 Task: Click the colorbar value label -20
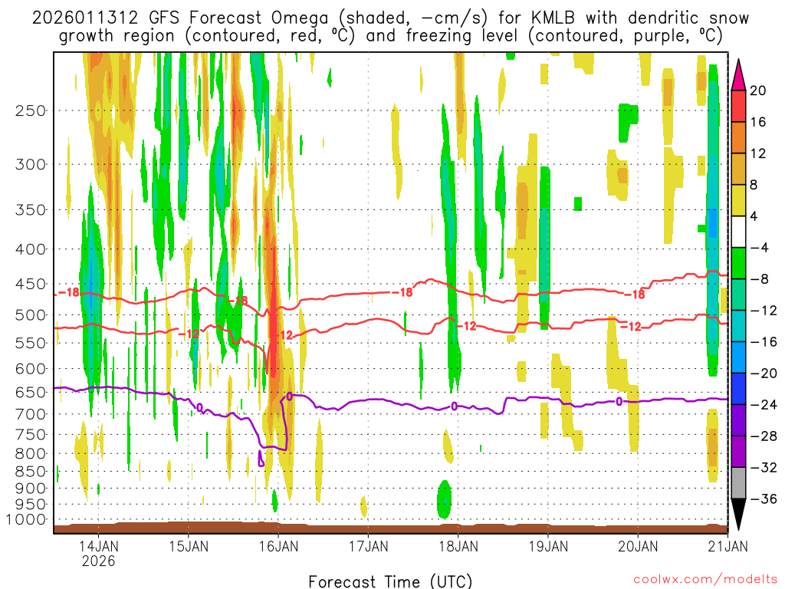click(x=764, y=373)
